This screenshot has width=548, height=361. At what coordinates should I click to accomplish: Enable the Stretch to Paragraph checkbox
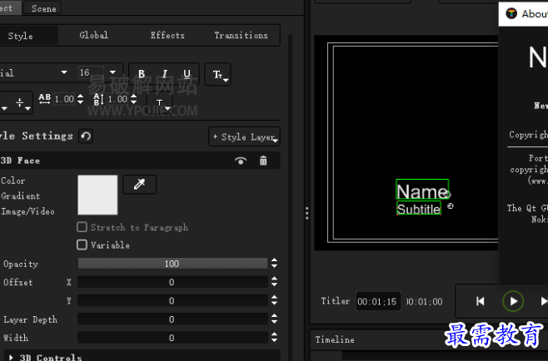click(82, 227)
